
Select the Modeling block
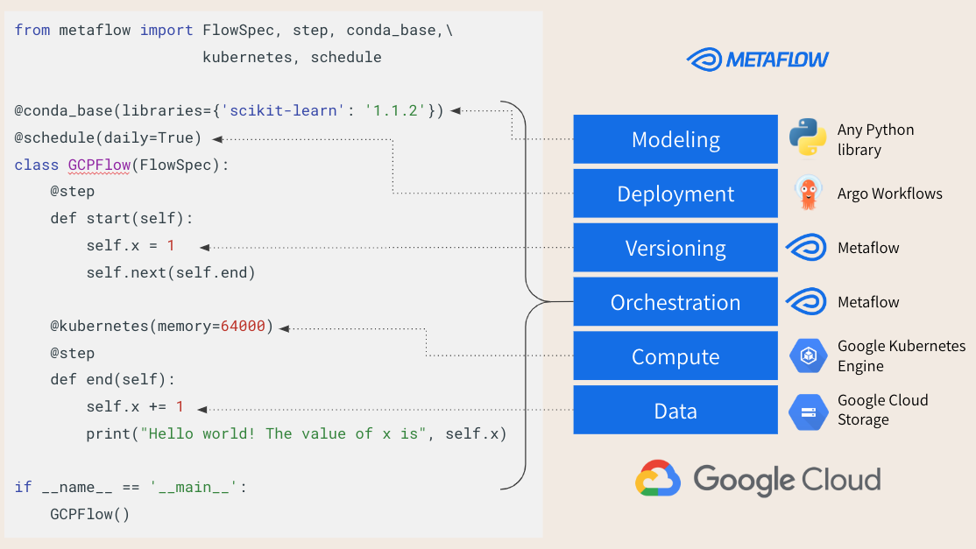(x=675, y=139)
